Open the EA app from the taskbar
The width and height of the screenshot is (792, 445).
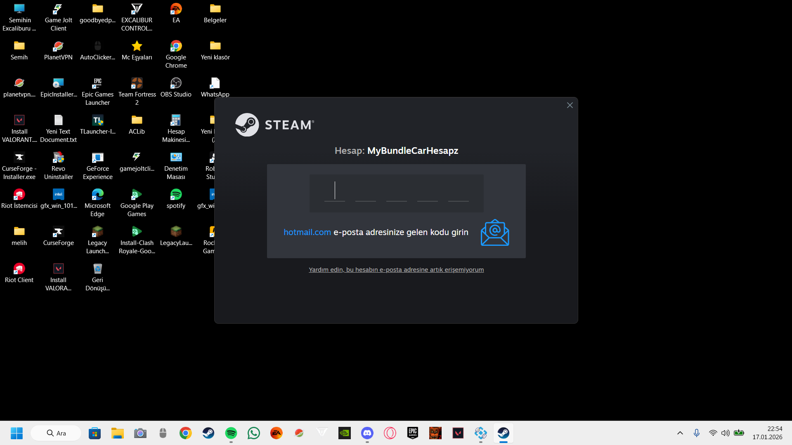(277, 433)
